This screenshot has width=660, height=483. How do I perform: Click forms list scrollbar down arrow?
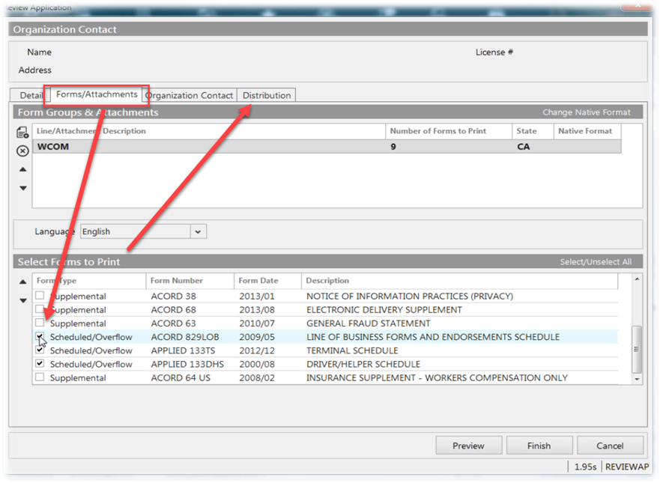click(x=638, y=379)
